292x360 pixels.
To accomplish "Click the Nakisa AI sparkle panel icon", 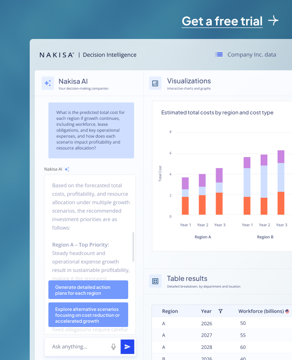I will [x=48, y=83].
